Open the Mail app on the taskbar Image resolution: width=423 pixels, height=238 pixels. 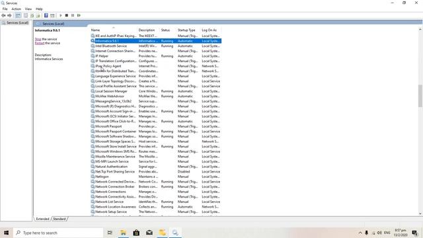(x=149, y=233)
